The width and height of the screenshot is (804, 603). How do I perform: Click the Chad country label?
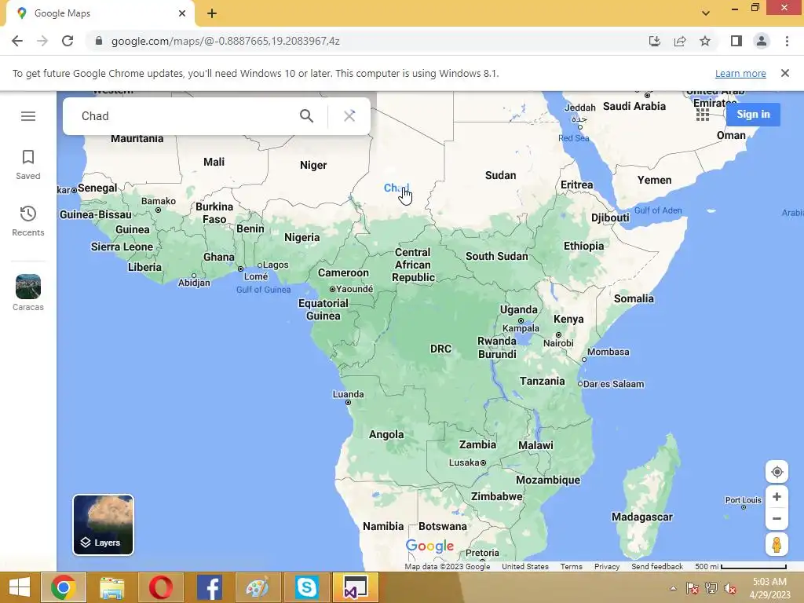[x=397, y=188]
